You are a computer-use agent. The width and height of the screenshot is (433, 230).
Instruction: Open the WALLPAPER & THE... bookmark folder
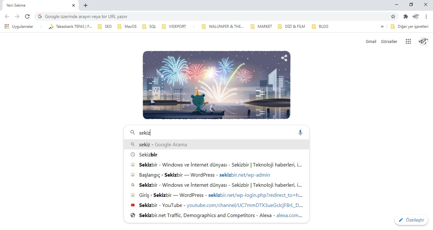[x=223, y=27]
